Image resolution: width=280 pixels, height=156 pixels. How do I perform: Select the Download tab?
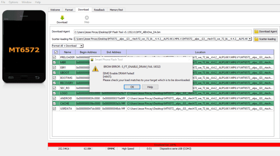(83, 10)
